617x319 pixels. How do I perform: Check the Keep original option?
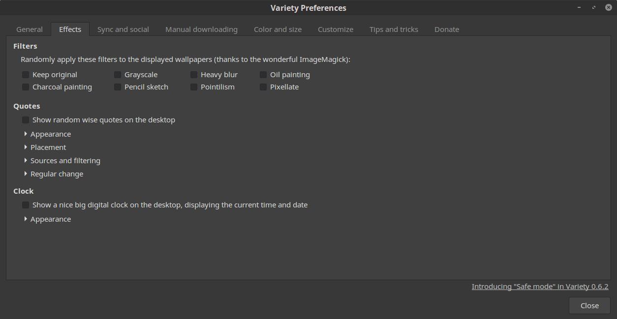pos(26,75)
